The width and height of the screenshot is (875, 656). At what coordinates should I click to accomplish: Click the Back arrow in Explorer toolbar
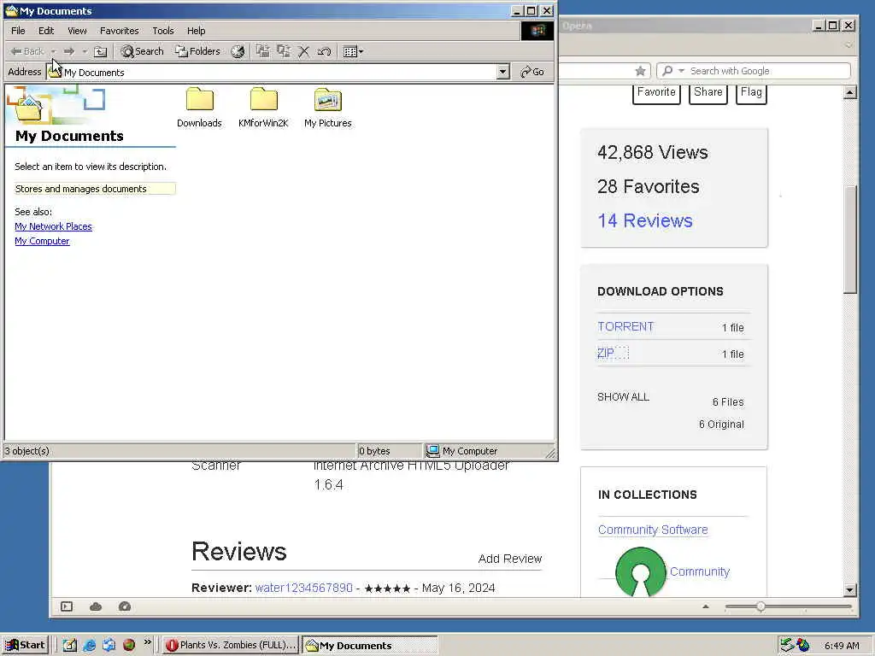26,51
